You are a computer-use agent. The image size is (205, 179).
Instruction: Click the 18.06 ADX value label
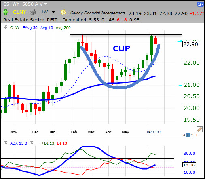coord(189,165)
